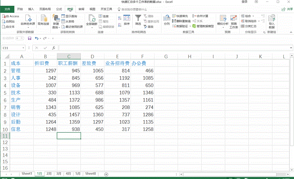Click the 导入数据 import data icon

click(272, 22)
